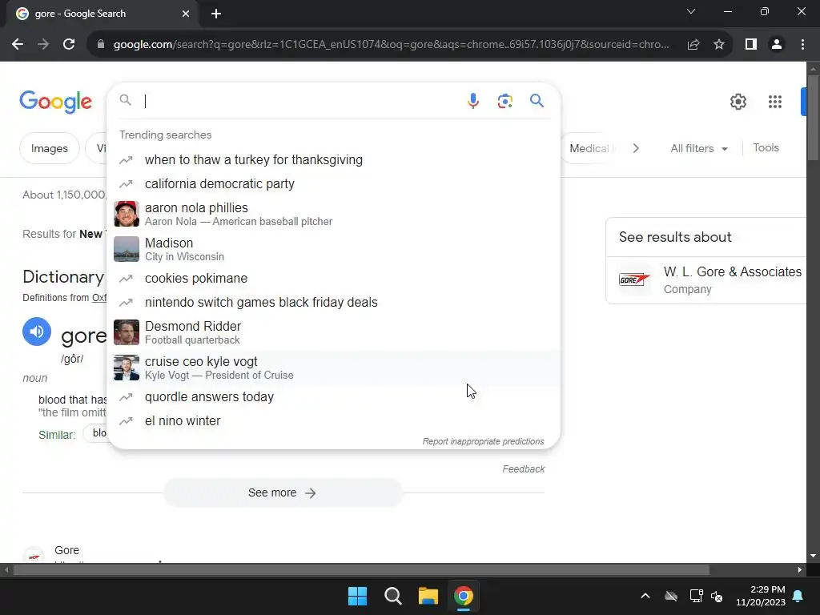Click See more dictionary button
This screenshot has height=615, width=820.
point(283,493)
